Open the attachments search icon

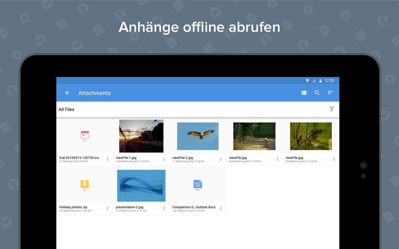[317, 93]
